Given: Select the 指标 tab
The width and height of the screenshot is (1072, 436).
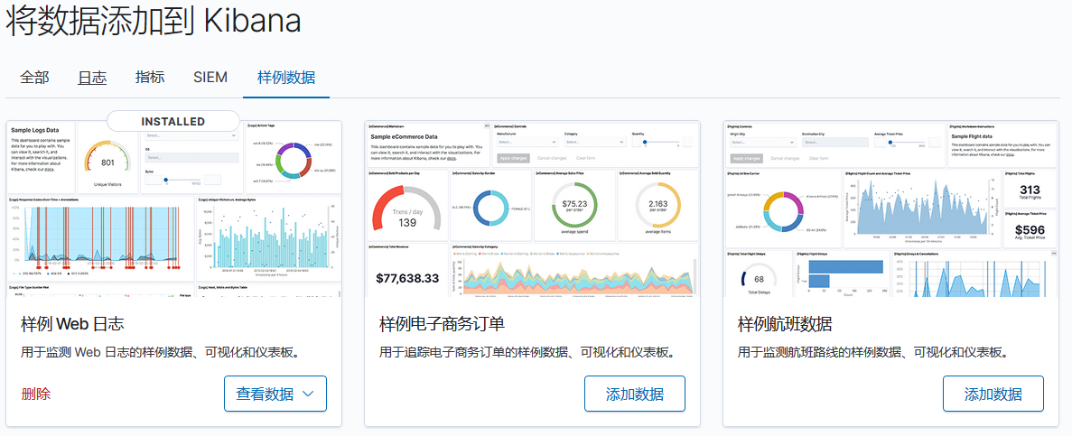Looking at the screenshot, I should [150, 77].
